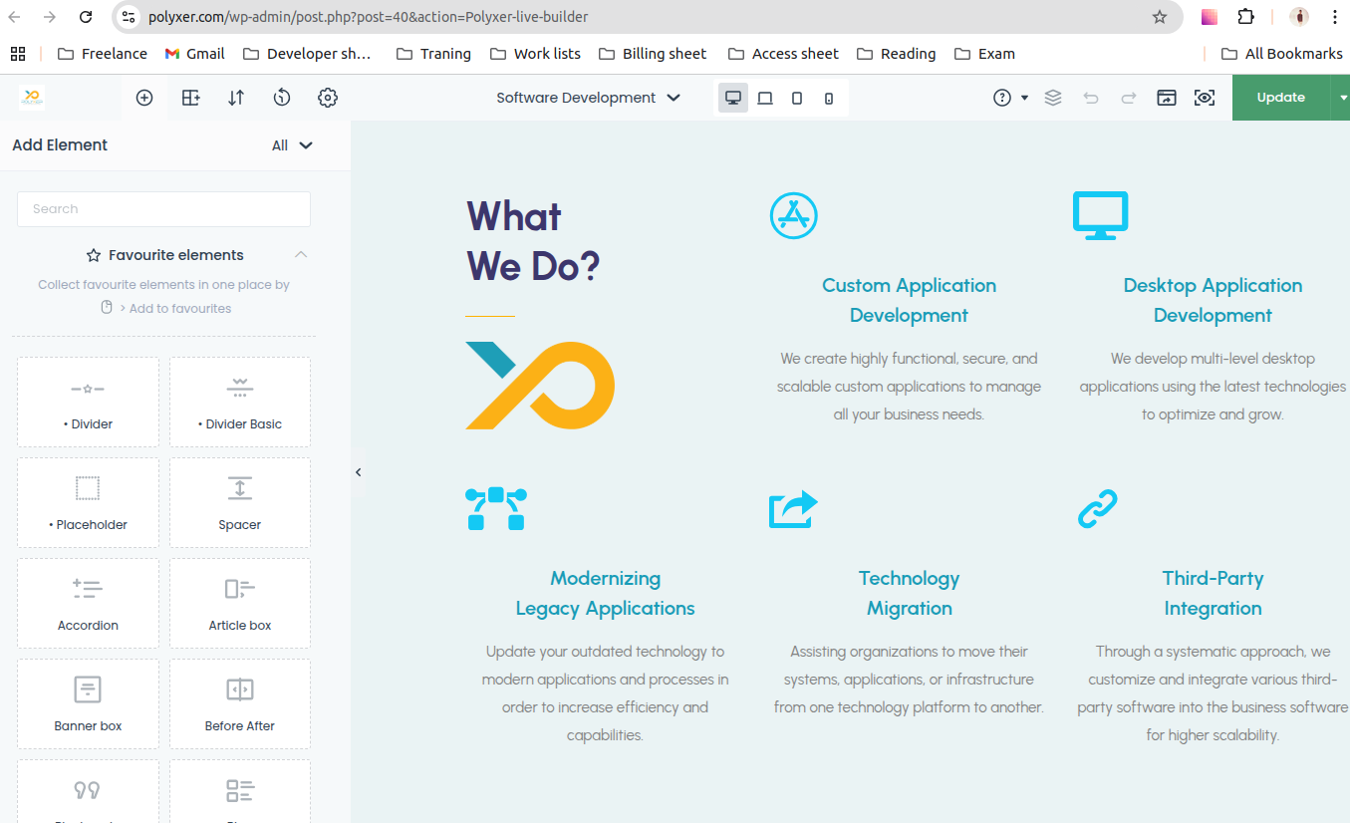Select the Spacer element
1350x823 pixels.
[x=240, y=502]
